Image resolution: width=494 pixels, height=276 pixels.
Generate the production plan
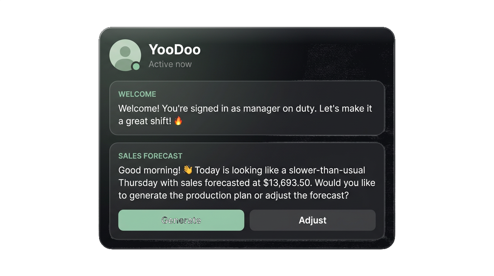(x=181, y=220)
